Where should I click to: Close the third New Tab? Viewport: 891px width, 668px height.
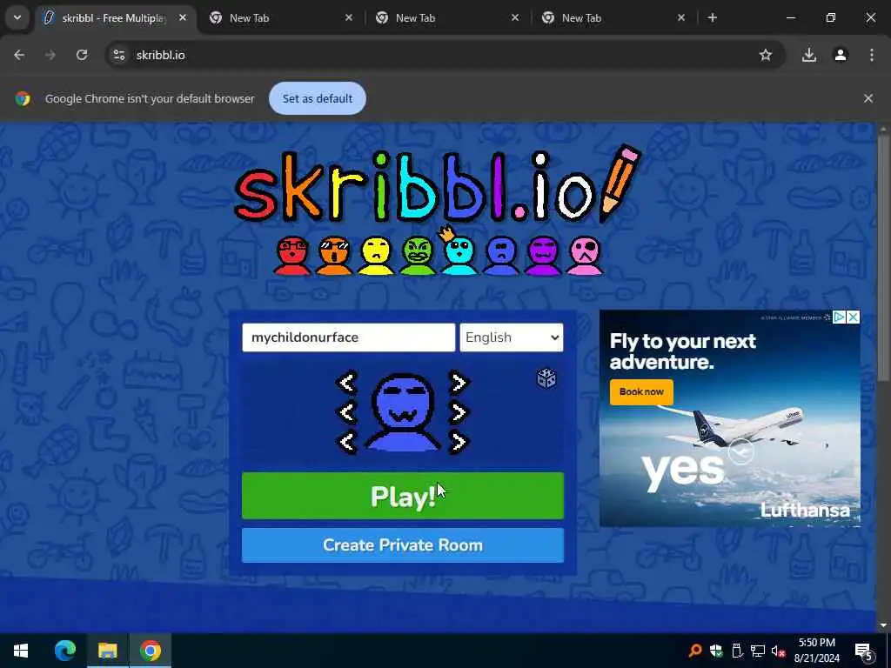click(681, 17)
